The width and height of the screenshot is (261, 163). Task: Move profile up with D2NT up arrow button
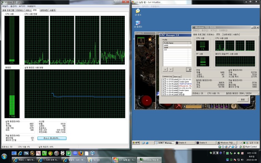[x=165, y=70]
